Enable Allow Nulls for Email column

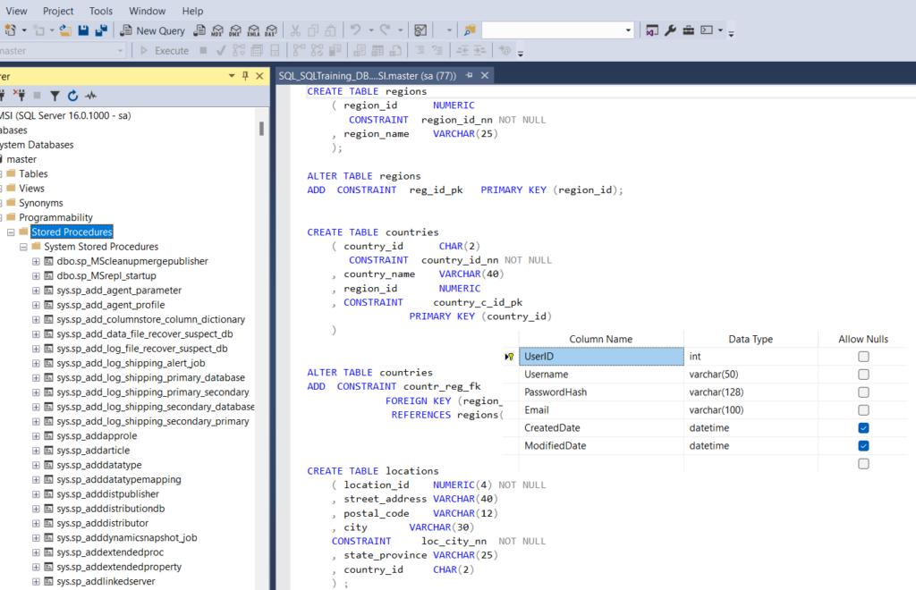(x=863, y=410)
